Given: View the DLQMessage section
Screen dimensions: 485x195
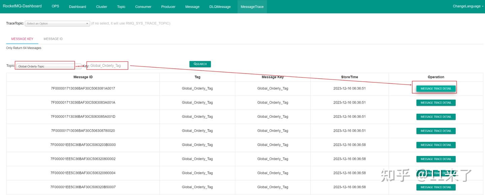Looking at the screenshot, I should point(220,6).
